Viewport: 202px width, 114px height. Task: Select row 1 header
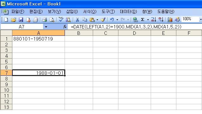(6, 39)
